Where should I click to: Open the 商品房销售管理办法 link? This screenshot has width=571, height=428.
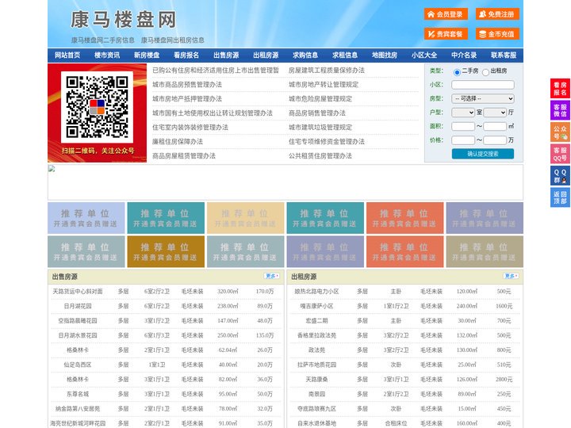tap(317, 113)
